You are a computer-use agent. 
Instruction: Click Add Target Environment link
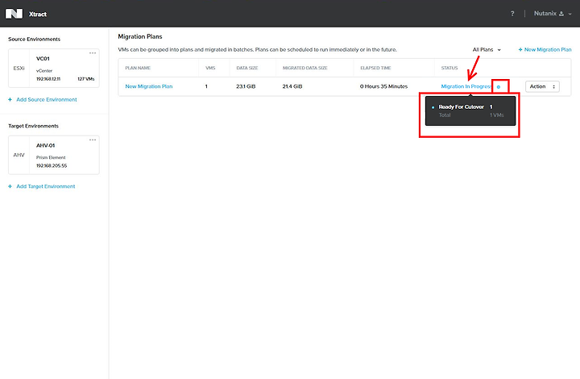(46, 186)
